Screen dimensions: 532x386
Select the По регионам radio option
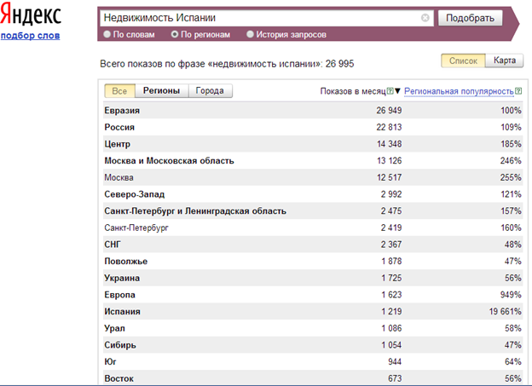[175, 34]
